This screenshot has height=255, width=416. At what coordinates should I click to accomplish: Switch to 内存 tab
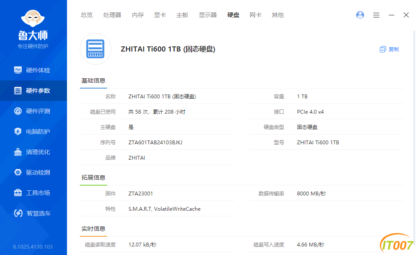[x=138, y=15]
